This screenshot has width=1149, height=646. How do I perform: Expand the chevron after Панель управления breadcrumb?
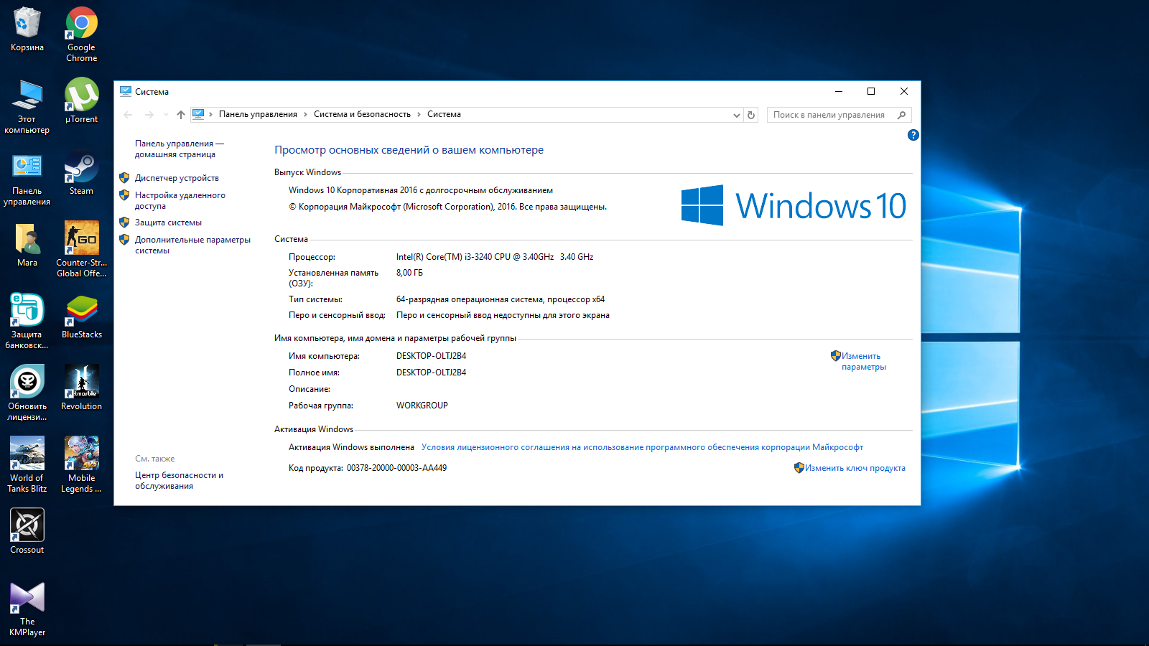(x=305, y=114)
